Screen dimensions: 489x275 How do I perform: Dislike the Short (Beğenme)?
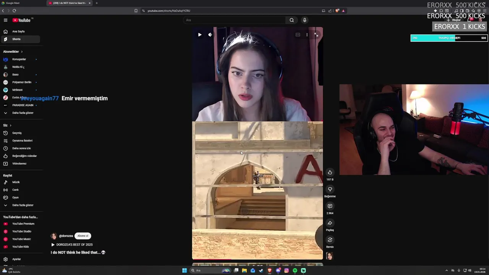tap(330, 189)
